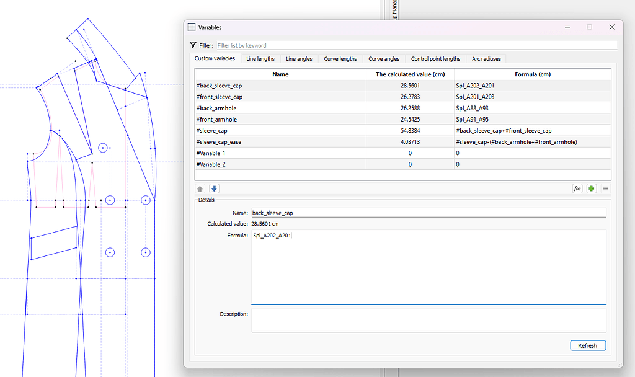Click the filter funnel icon
This screenshot has height=377, width=635.
(193, 45)
